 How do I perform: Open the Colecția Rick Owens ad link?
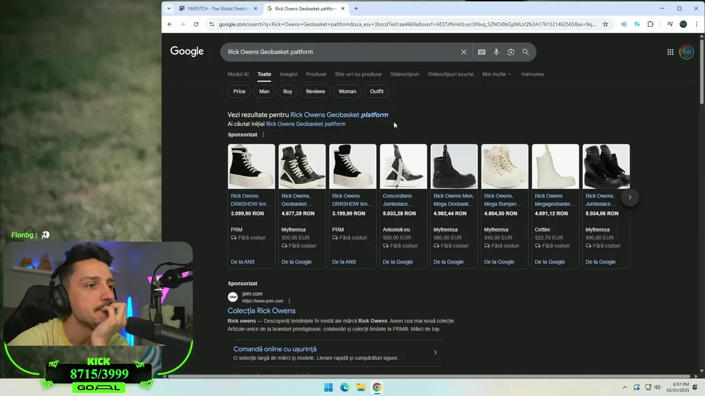(x=262, y=311)
